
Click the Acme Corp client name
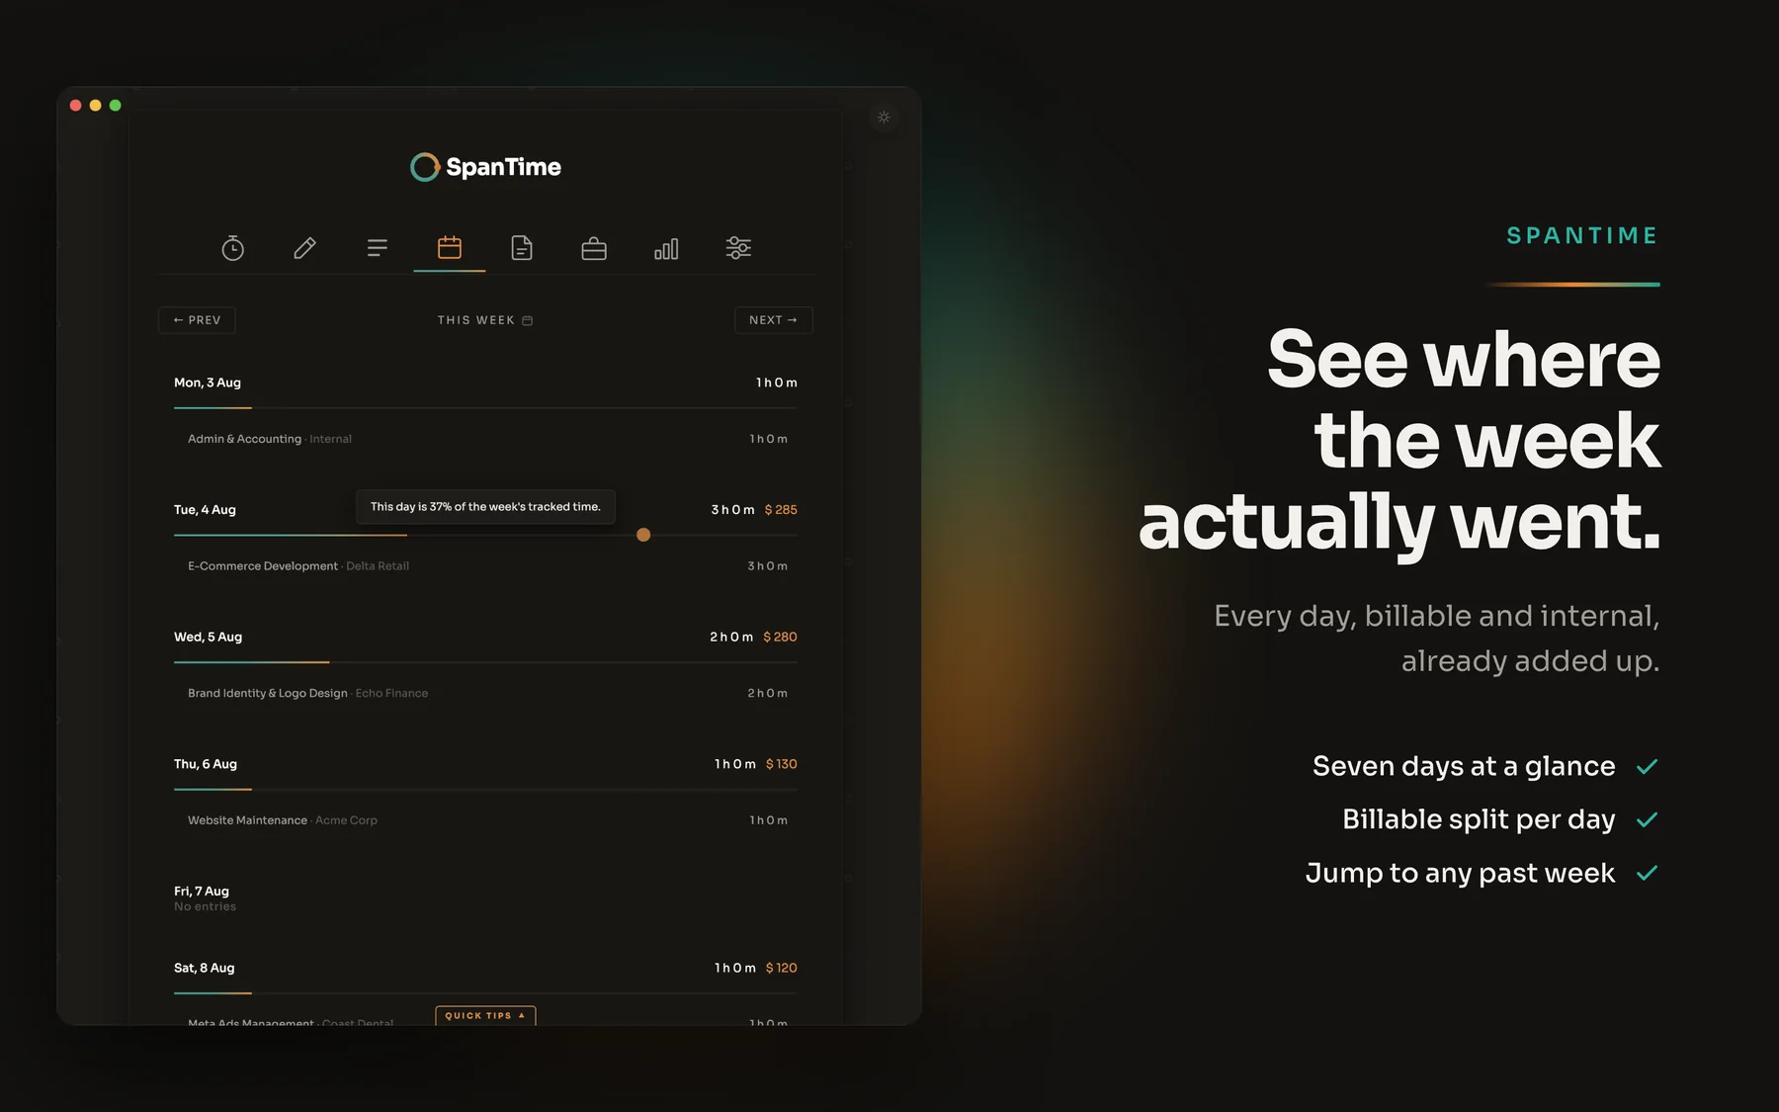click(346, 820)
